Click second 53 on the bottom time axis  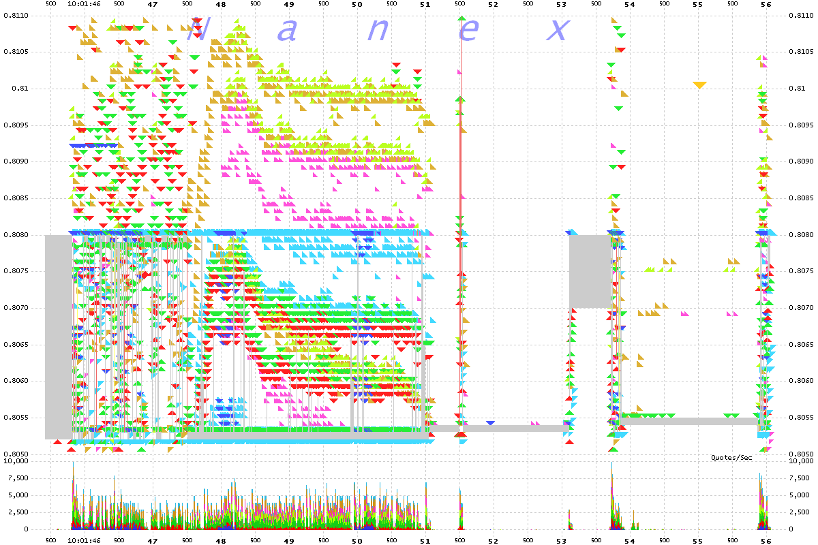pos(562,540)
